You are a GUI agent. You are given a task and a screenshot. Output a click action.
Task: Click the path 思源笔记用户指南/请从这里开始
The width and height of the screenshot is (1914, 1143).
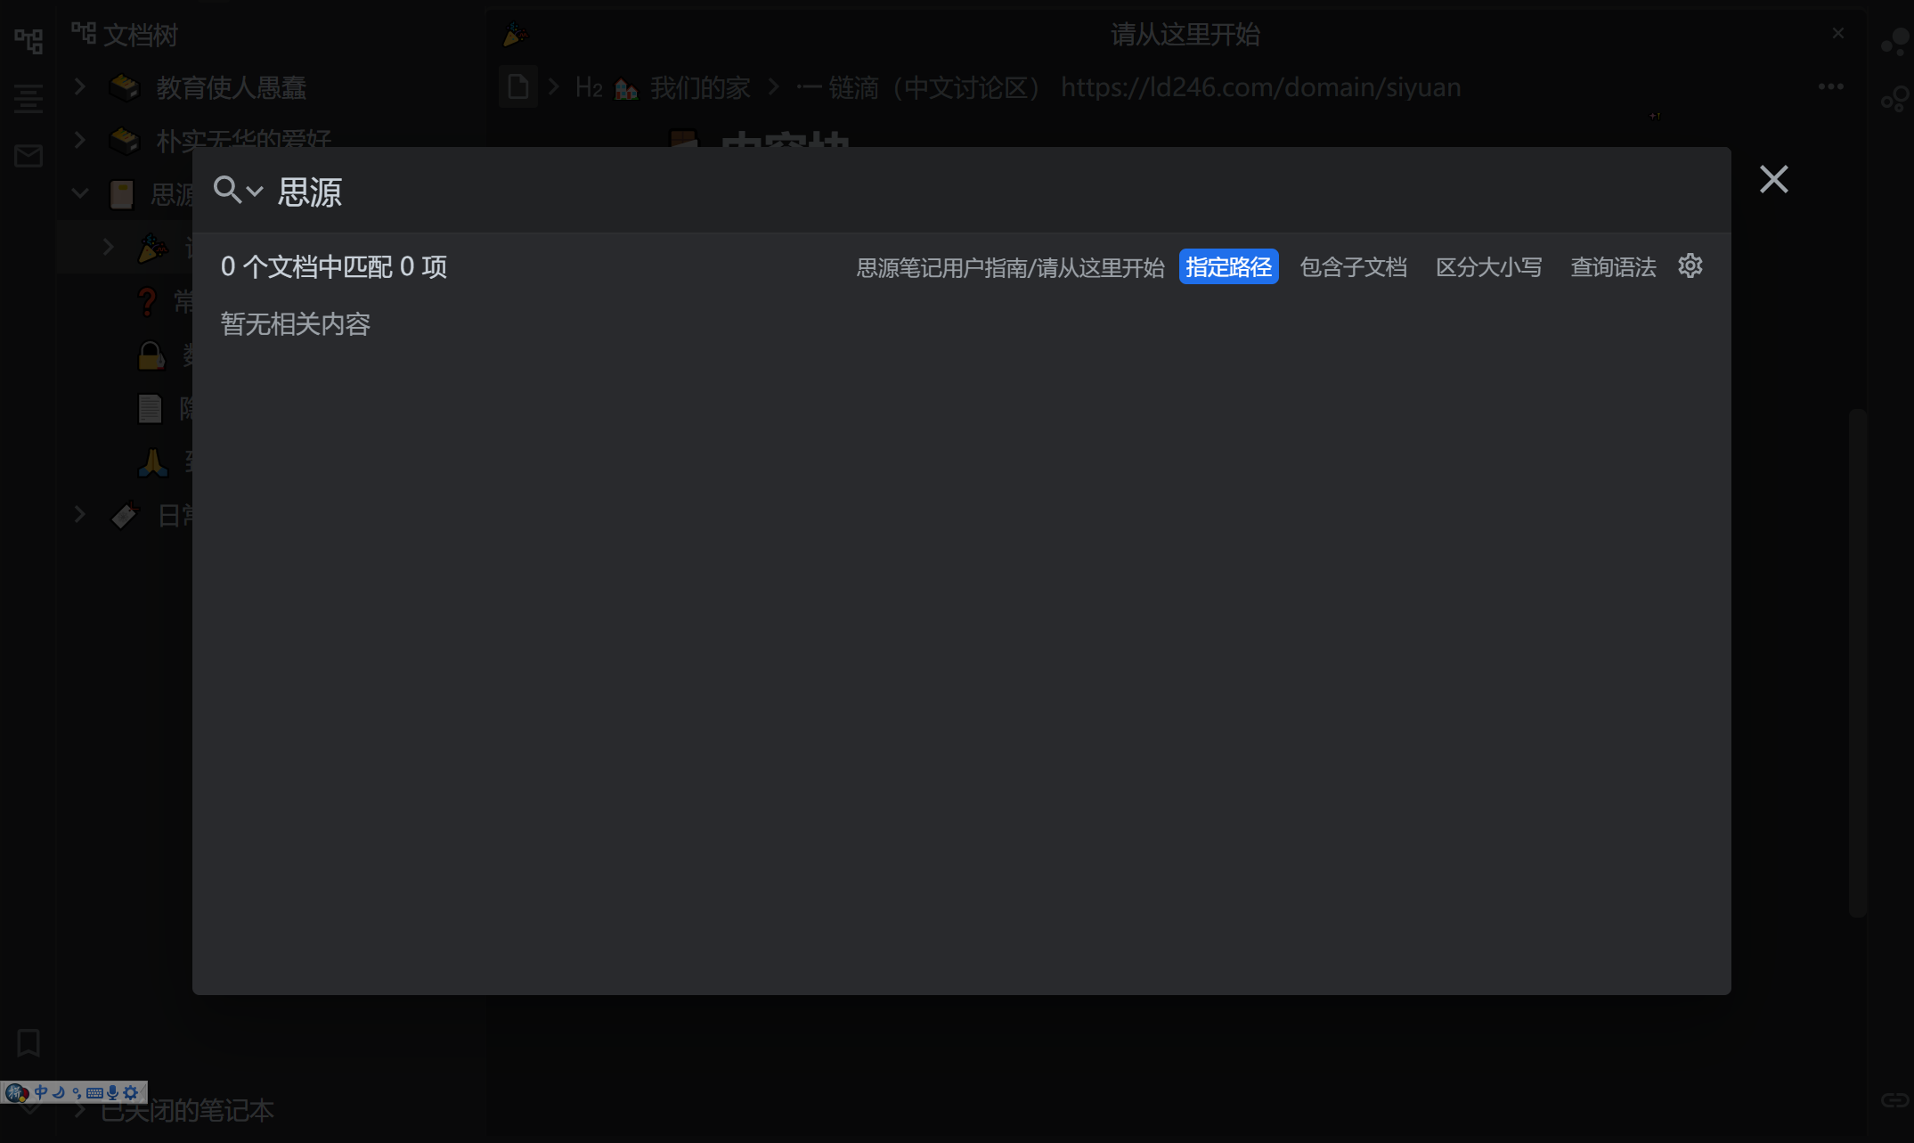click(x=1009, y=267)
